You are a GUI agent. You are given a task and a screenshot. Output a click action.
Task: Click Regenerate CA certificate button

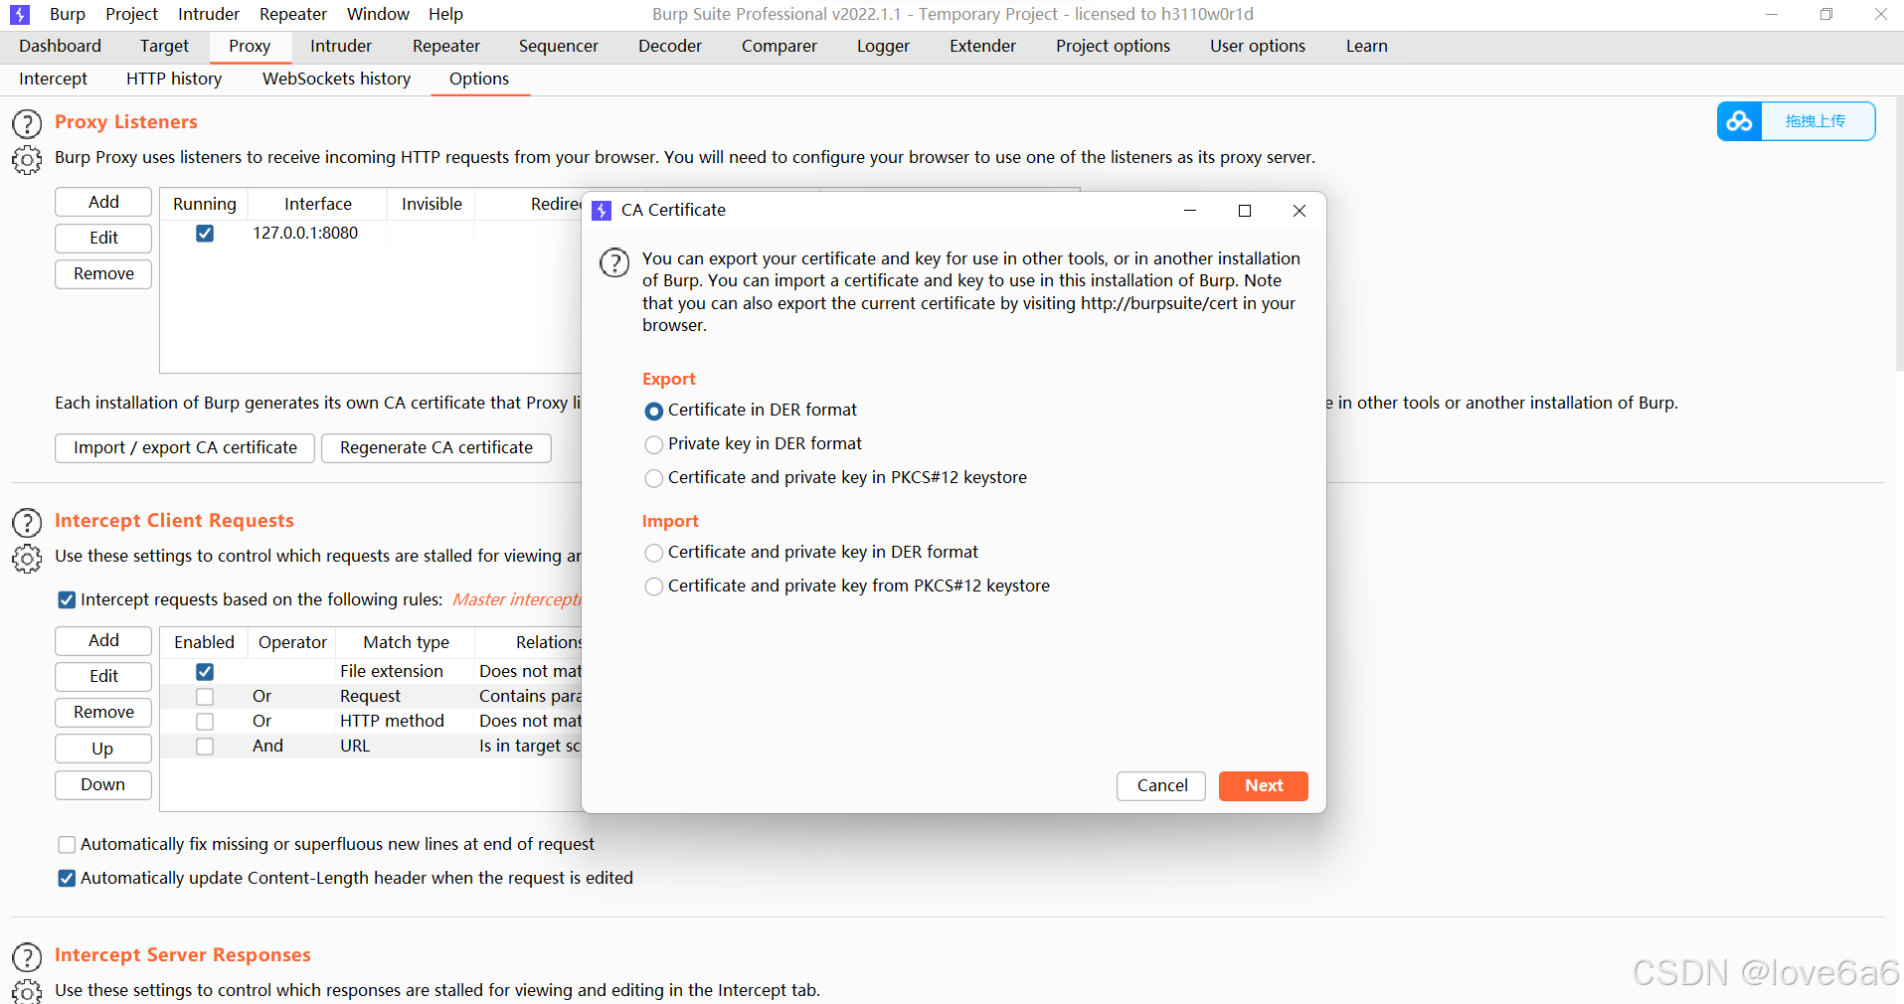(436, 448)
